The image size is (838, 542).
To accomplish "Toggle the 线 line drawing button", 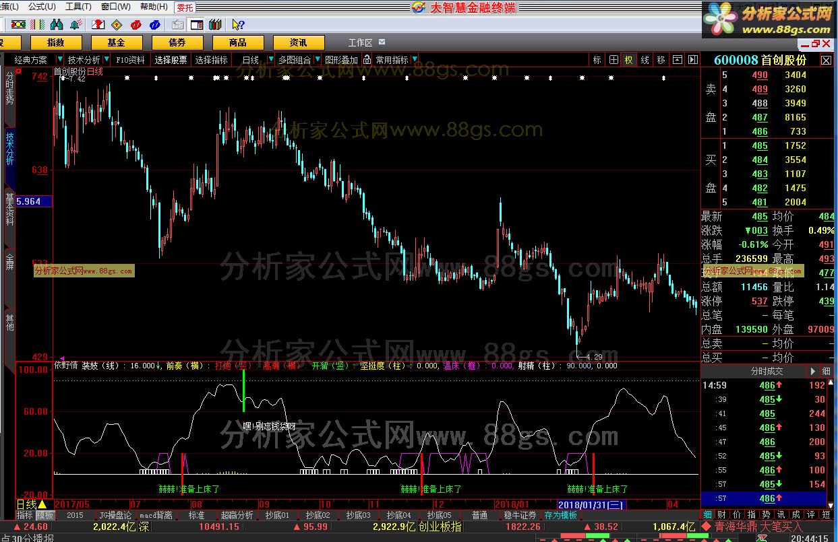I will 645,60.
